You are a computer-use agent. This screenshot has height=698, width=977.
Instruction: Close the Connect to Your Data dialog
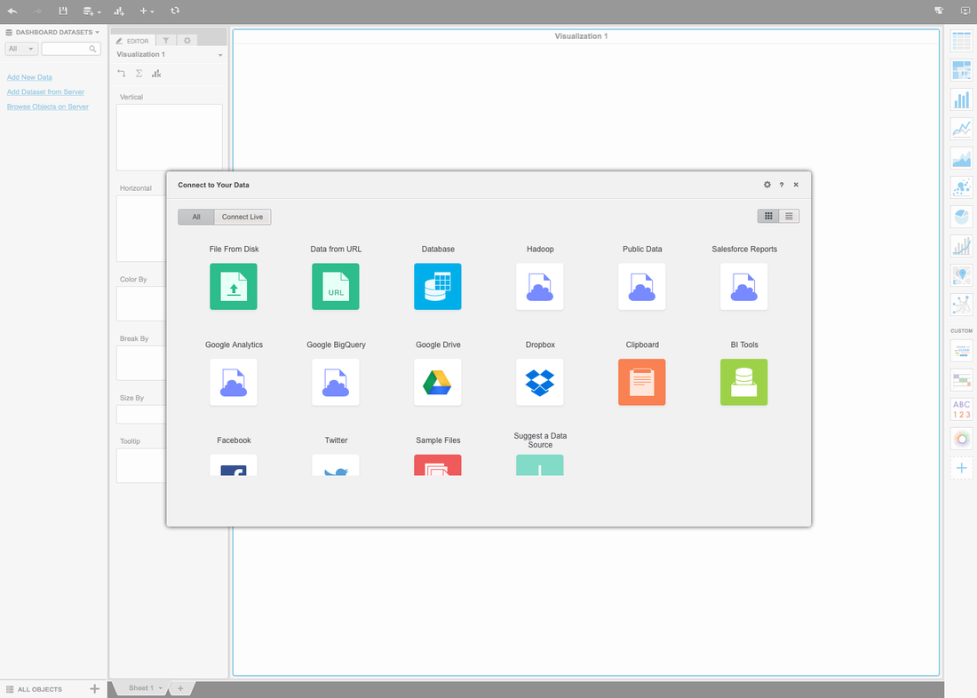pyautogui.click(x=796, y=185)
